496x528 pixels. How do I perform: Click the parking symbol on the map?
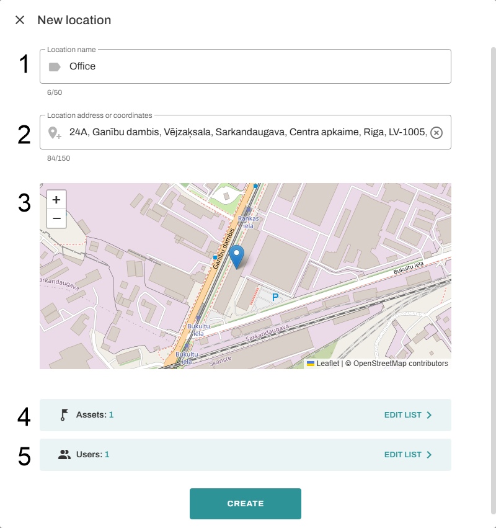click(275, 298)
